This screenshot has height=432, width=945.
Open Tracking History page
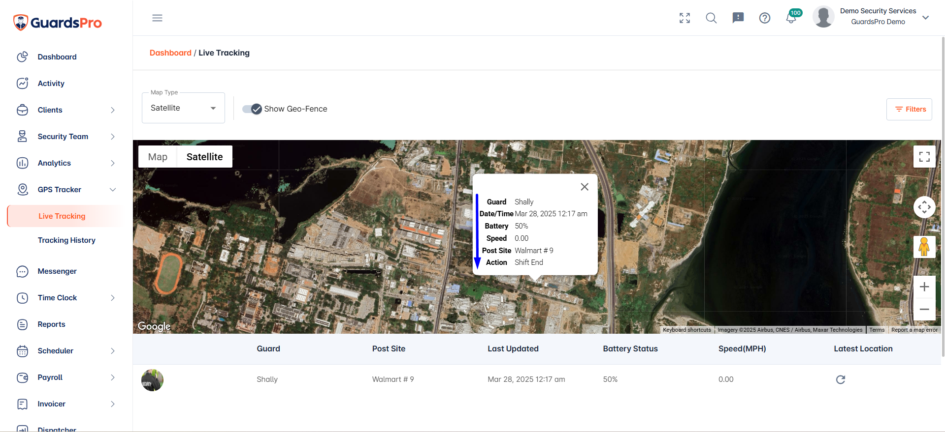click(x=66, y=240)
